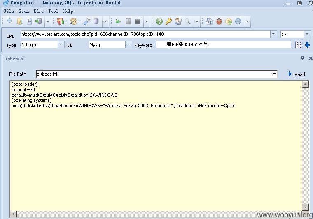Viewport: 313px width, 219px height.
Task: Open the first toolbar overflow dropdown arrow
Action: 48,21
